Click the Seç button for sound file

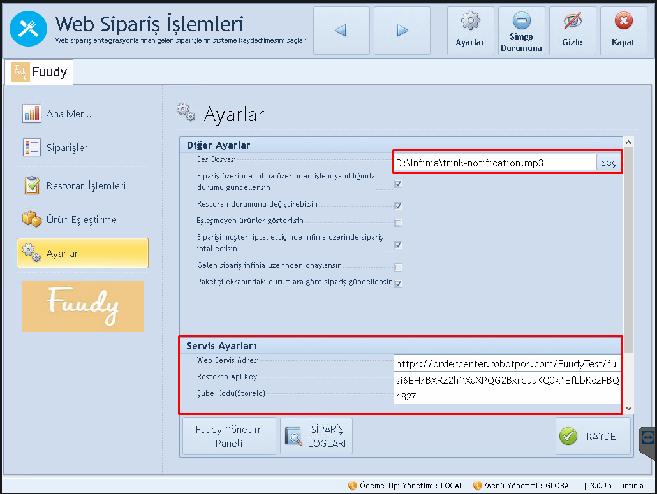(609, 163)
